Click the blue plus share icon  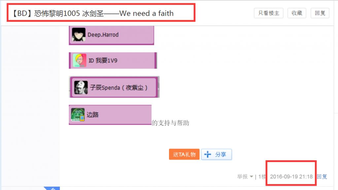point(208,154)
